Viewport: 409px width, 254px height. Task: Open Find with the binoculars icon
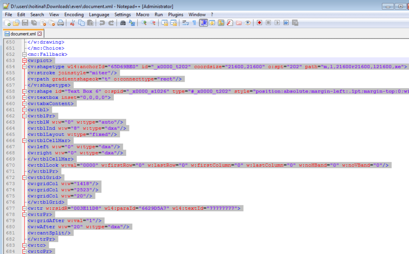click(x=123, y=23)
